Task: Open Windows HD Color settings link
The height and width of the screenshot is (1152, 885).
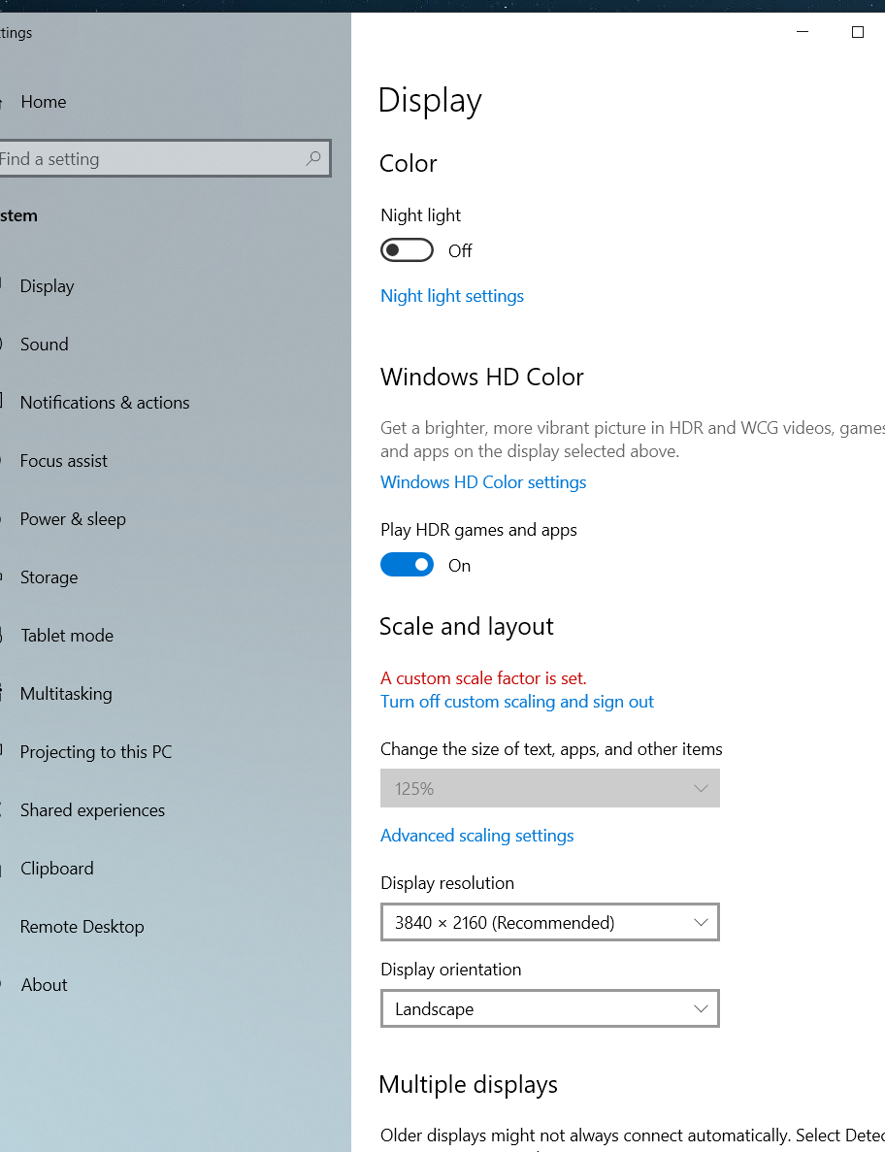Action: point(483,482)
